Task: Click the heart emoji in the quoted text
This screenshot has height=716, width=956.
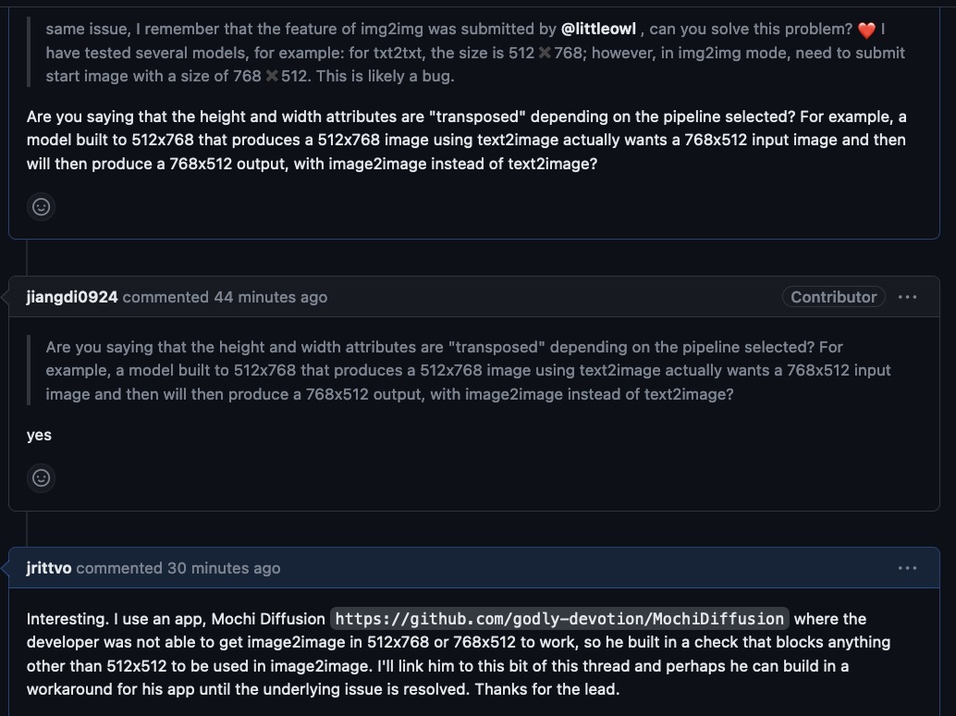Action: [x=865, y=29]
